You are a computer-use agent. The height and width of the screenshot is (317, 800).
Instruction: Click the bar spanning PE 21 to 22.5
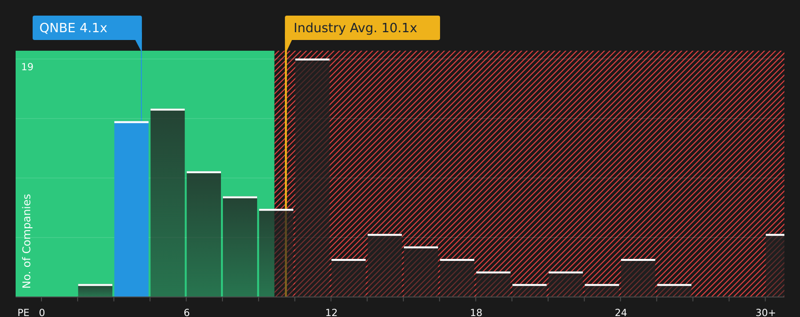(566, 284)
